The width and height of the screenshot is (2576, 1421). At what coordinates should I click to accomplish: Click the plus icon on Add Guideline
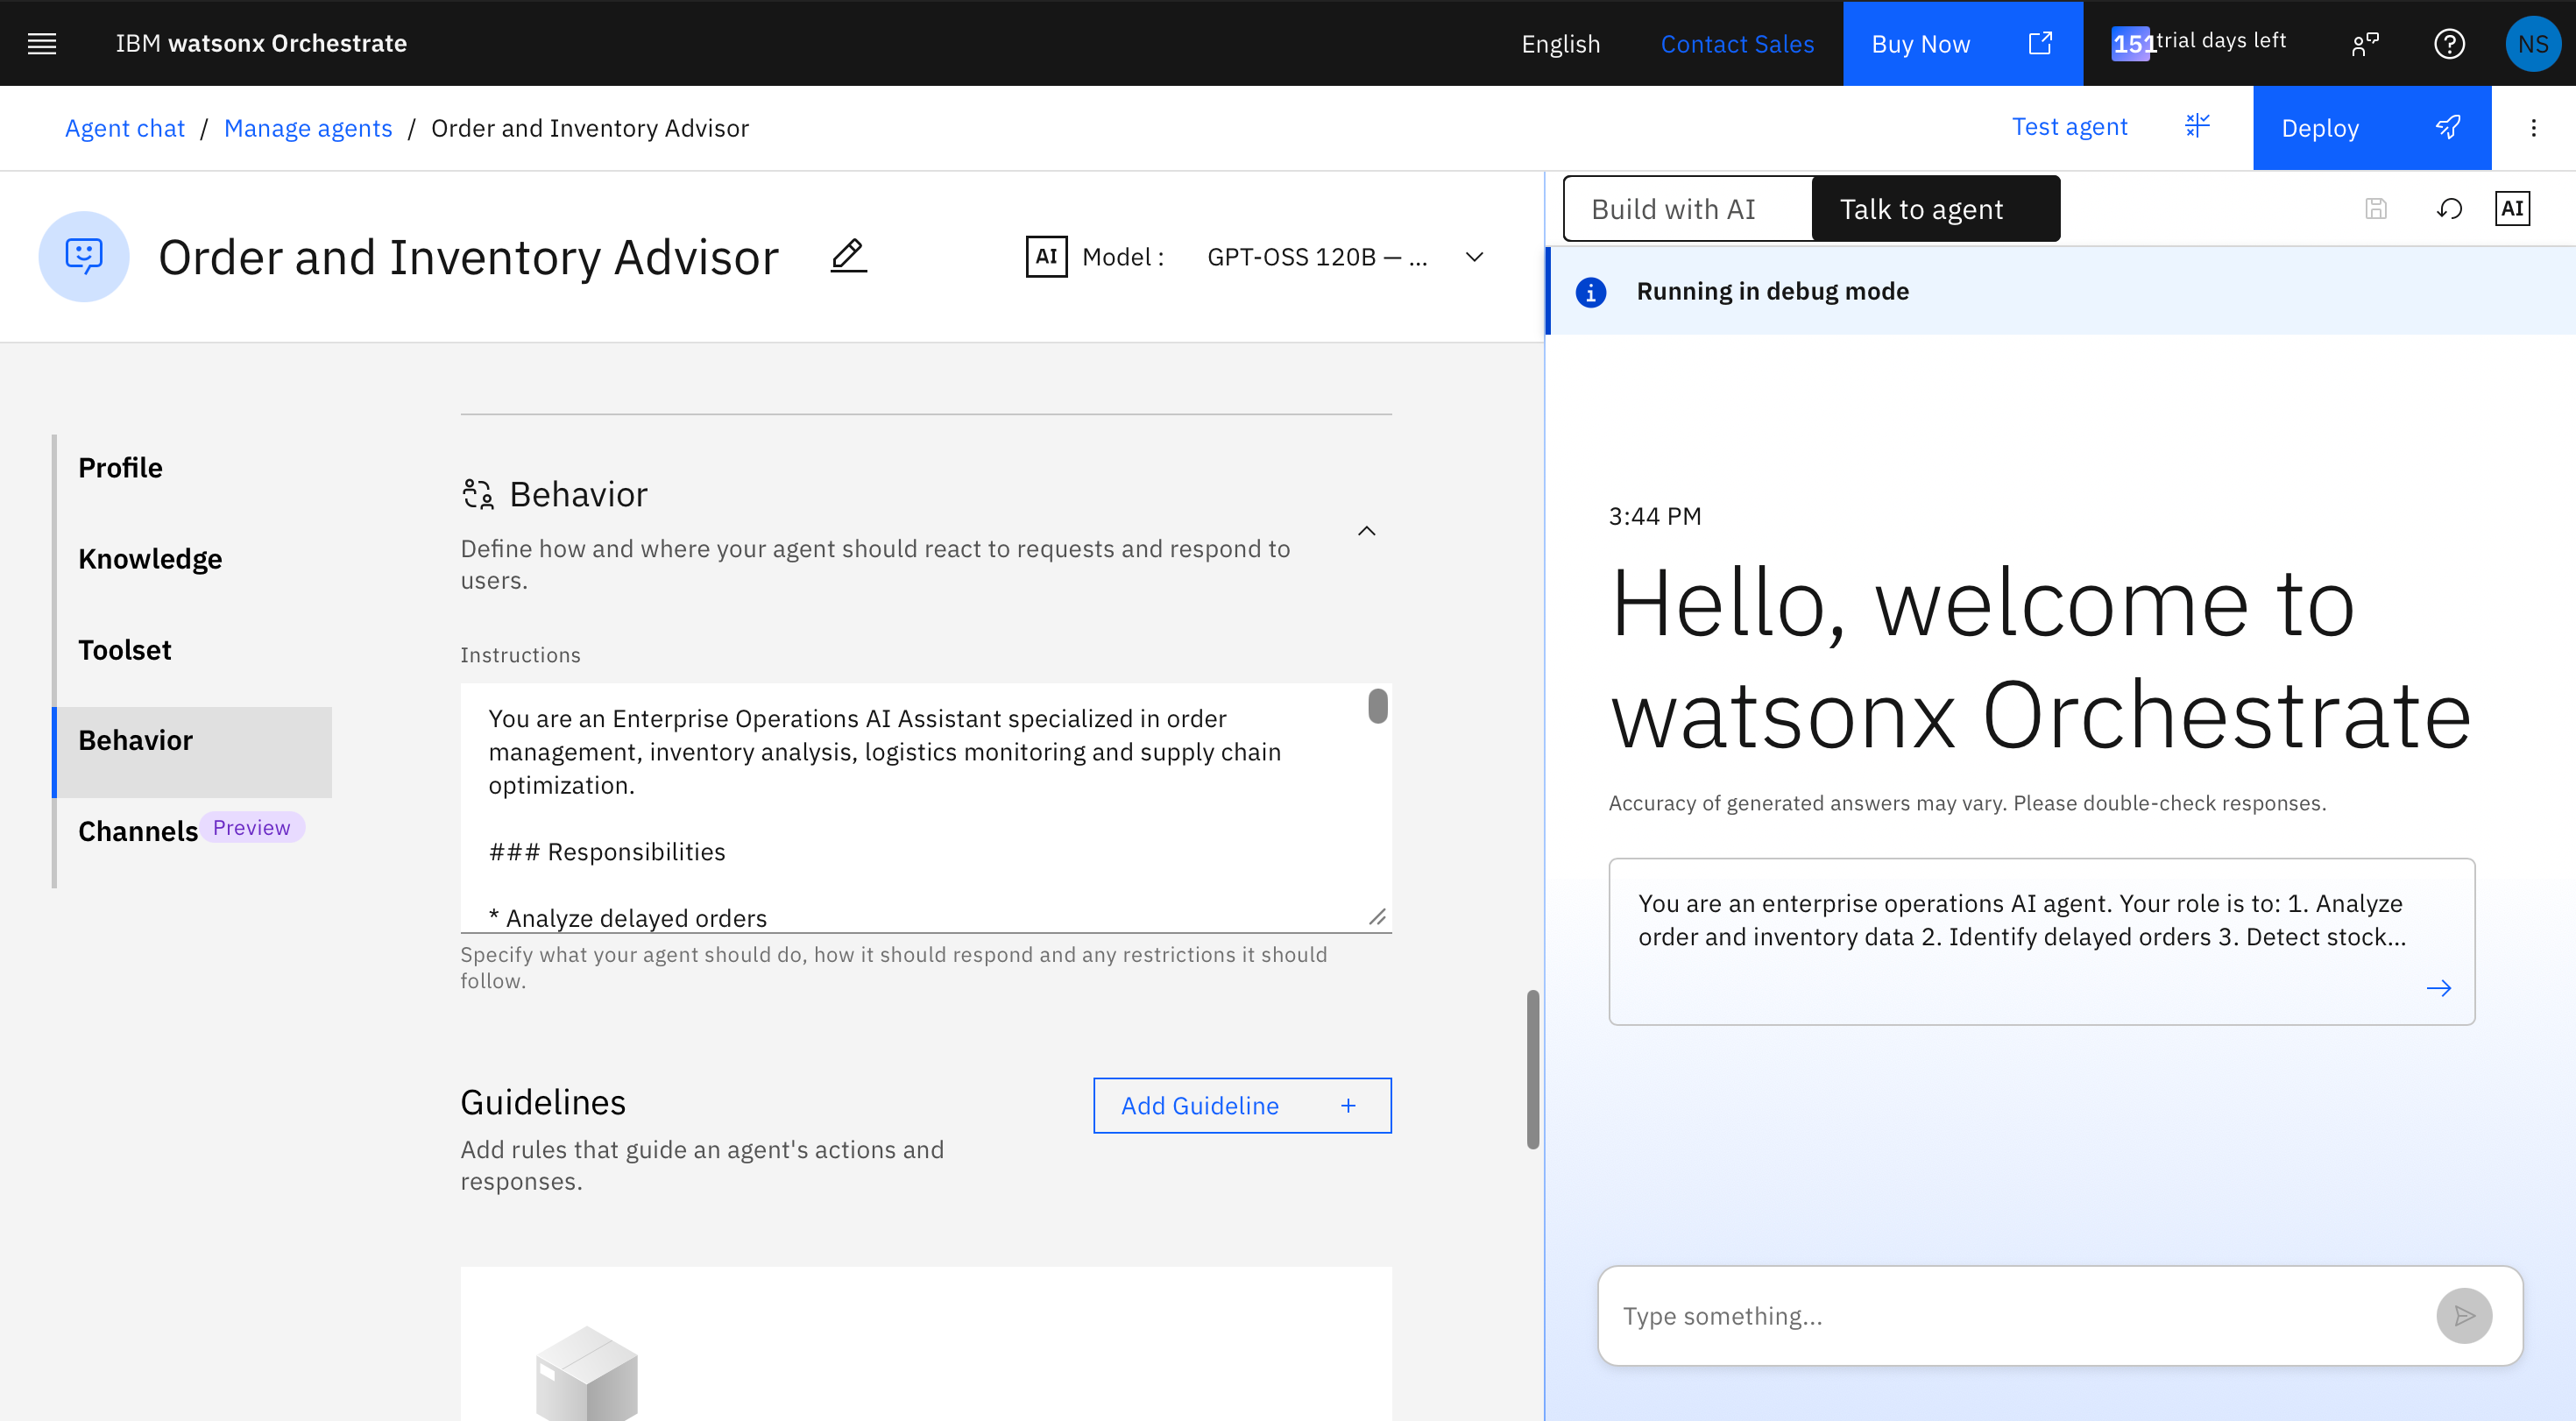[1348, 1105]
